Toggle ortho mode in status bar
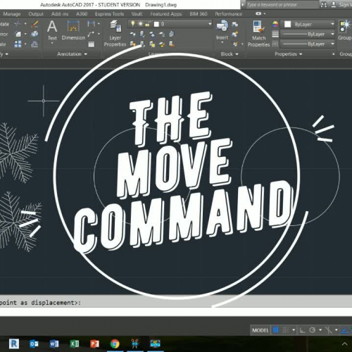The image size is (352, 352). [x=302, y=330]
